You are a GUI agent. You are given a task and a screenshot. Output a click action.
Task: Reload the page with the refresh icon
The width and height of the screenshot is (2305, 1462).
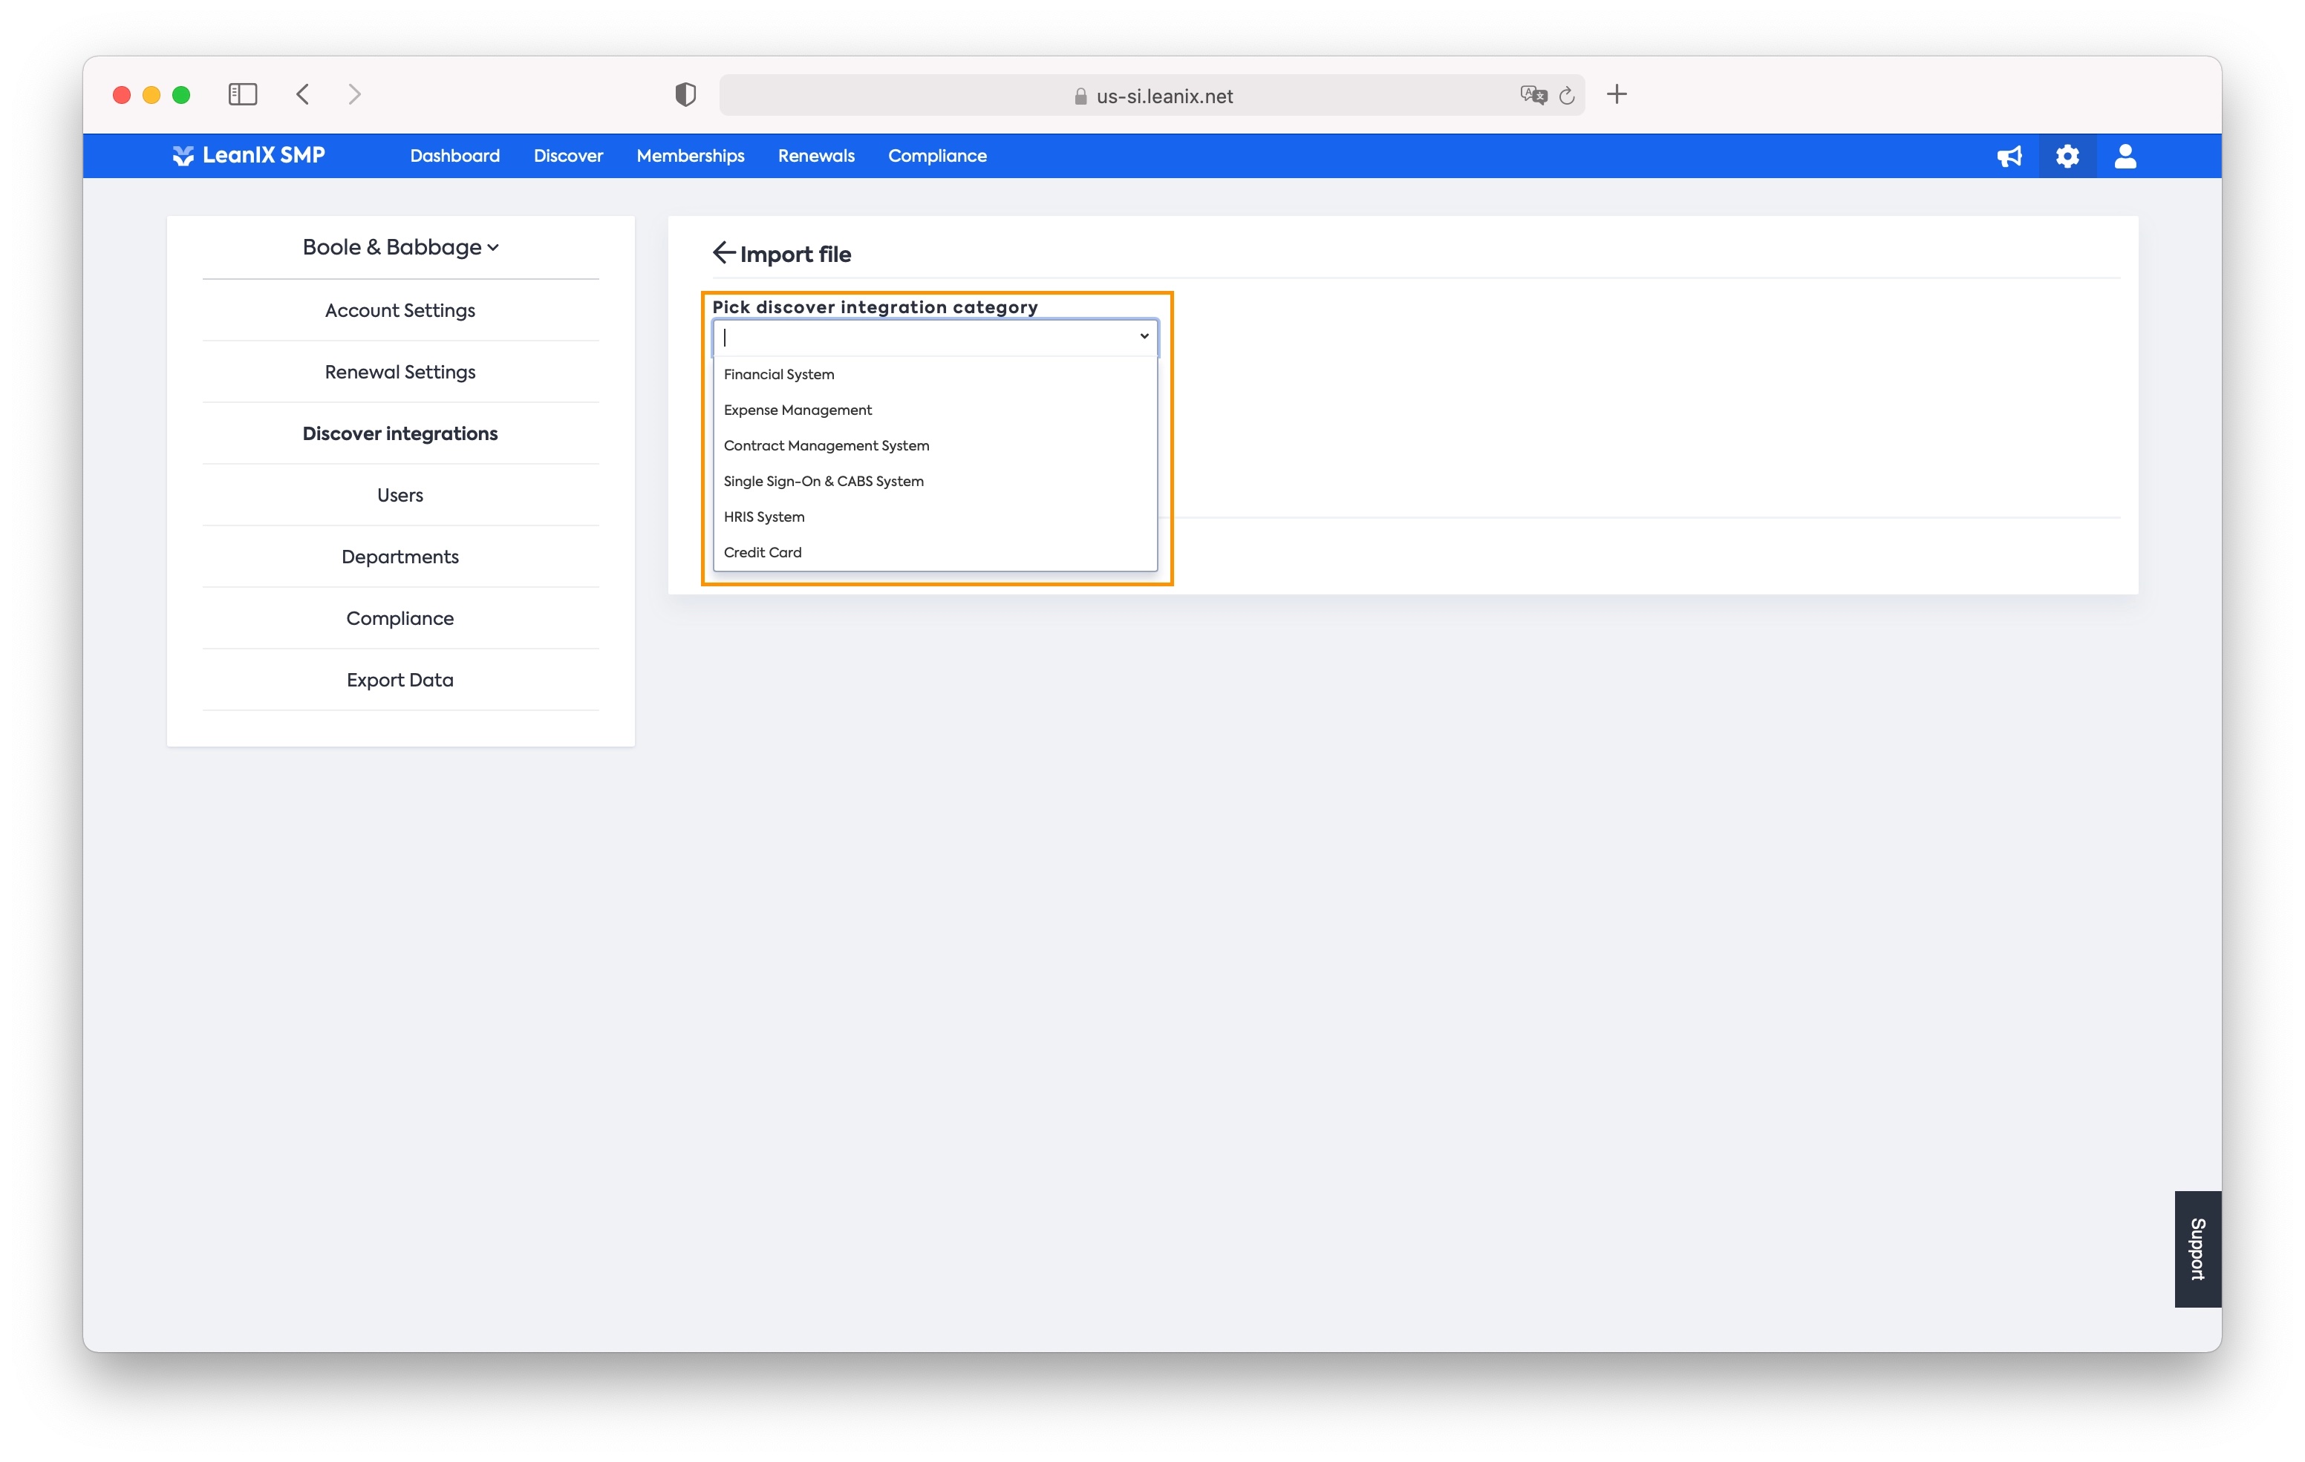coord(1567,96)
